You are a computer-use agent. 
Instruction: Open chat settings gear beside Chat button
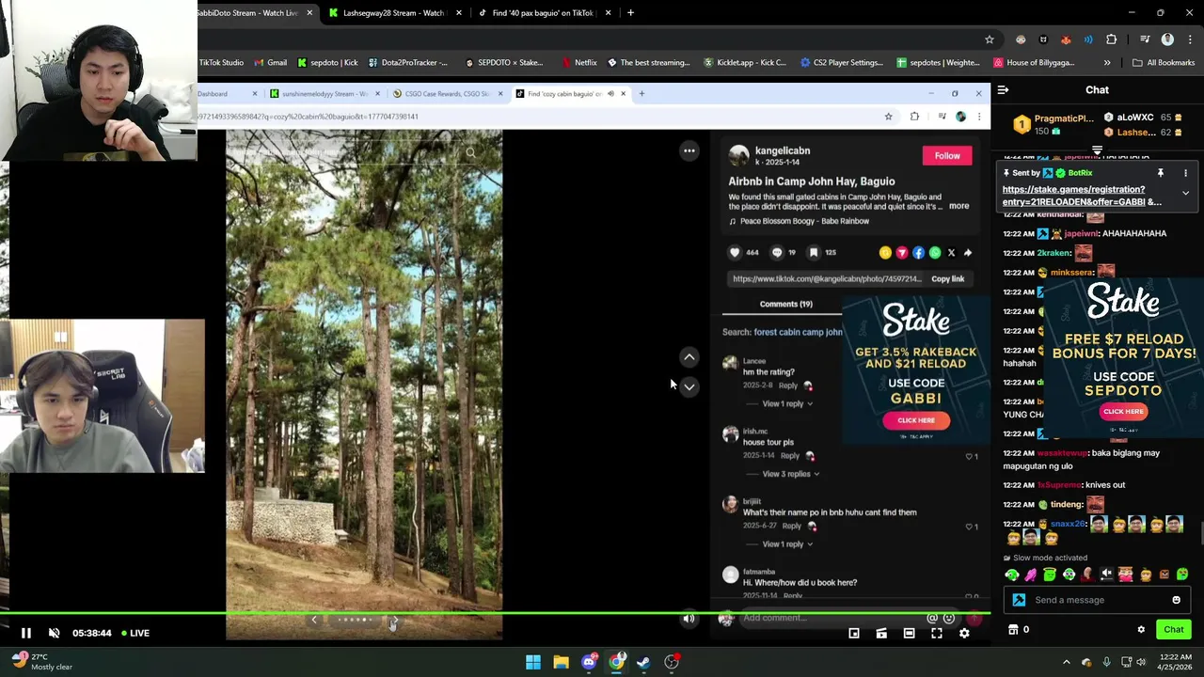pos(1141,630)
